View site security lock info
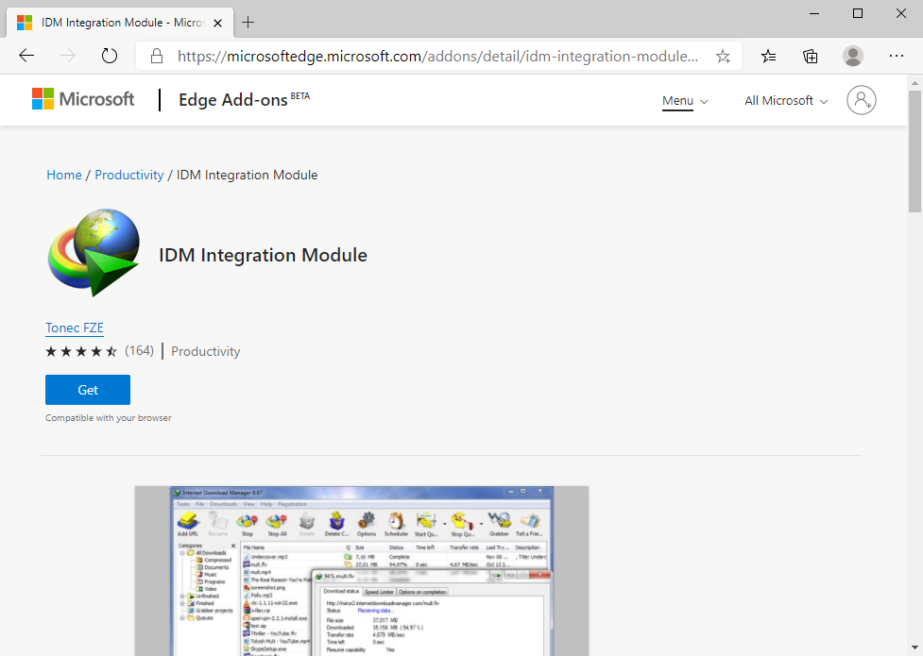This screenshot has width=923, height=656. point(157,56)
